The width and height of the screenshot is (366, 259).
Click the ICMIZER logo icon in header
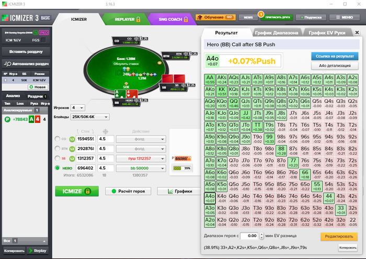pos(5,18)
